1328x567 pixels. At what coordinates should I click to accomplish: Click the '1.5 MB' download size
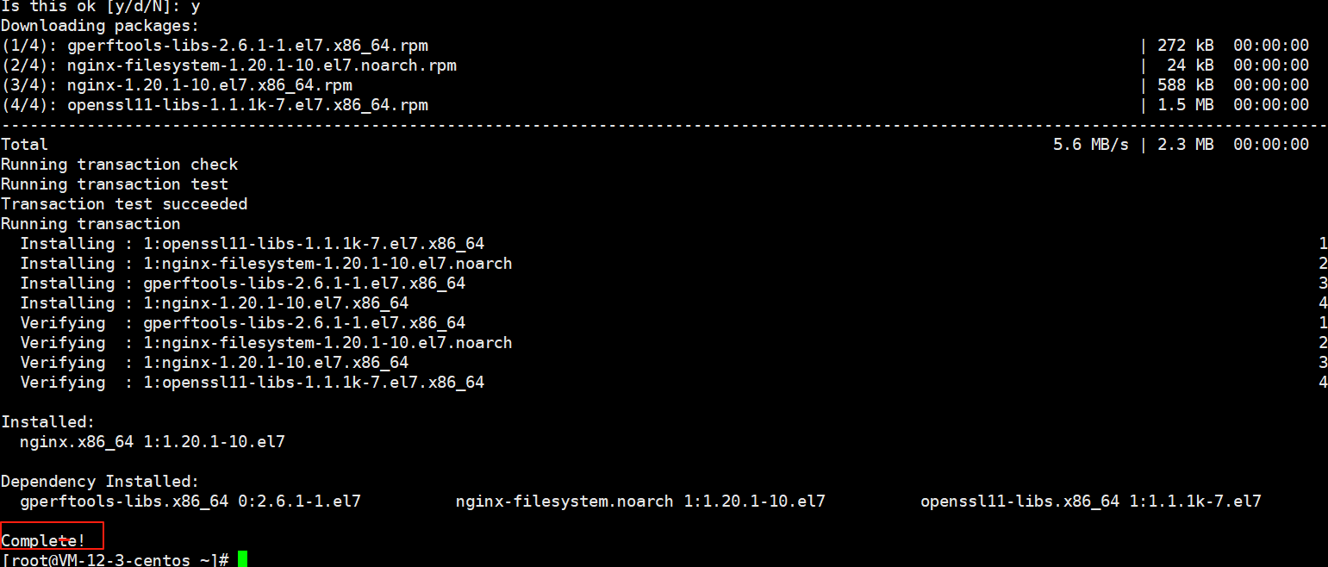click(1186, 105)
